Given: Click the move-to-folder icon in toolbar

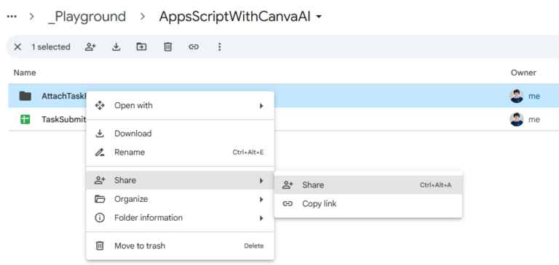Looking at the screenshot, I should 141,46.
